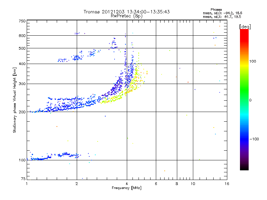Click the 'Frequency [MHz]' axis title

click(x=126, y=188)
